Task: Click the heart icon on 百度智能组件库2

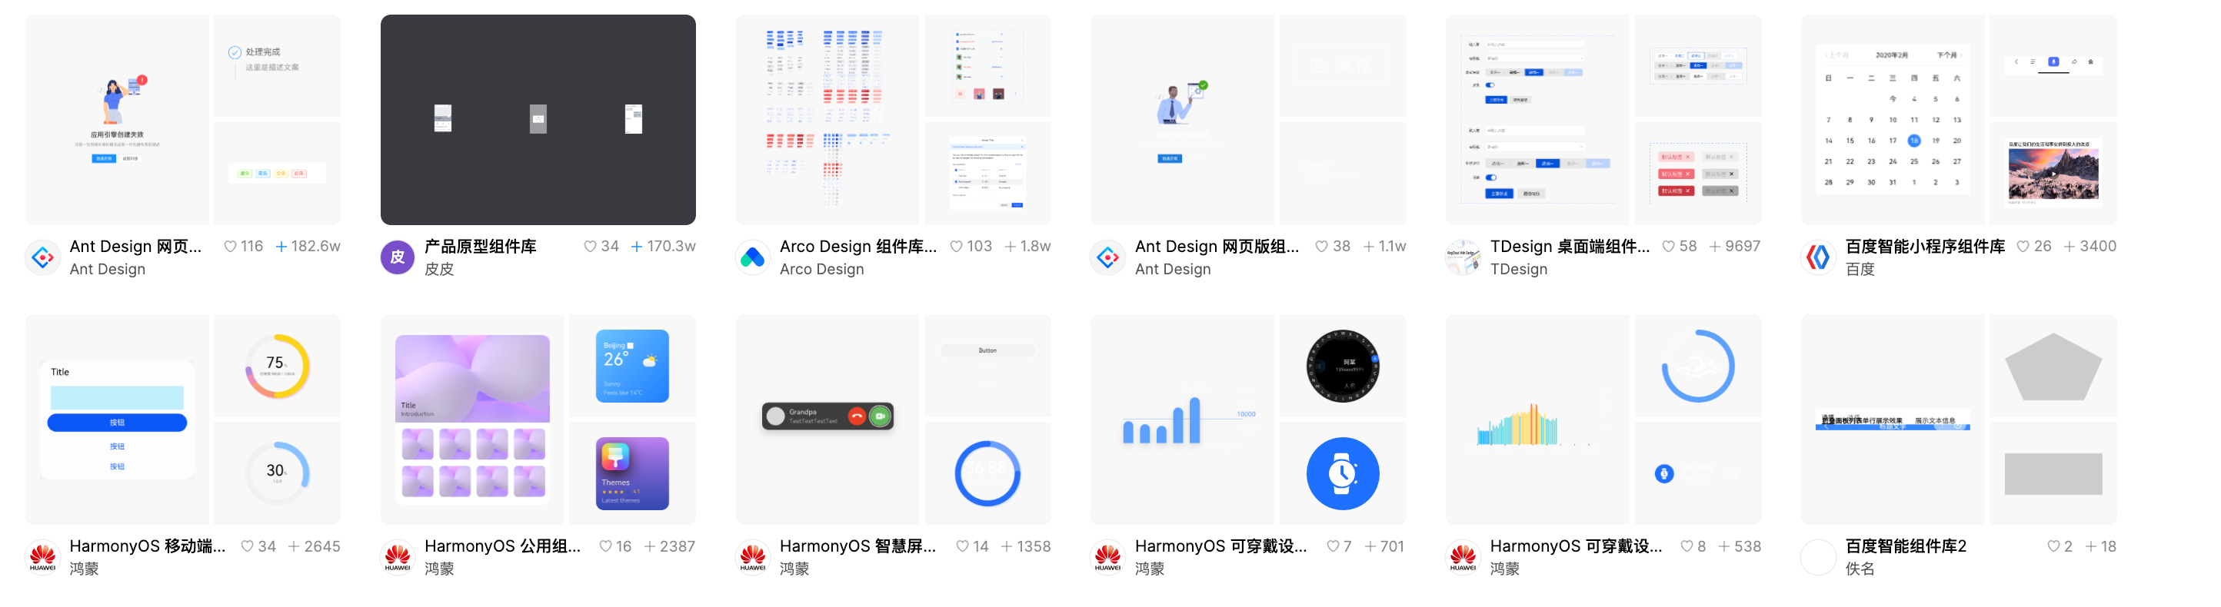Action: [2054, 546]
